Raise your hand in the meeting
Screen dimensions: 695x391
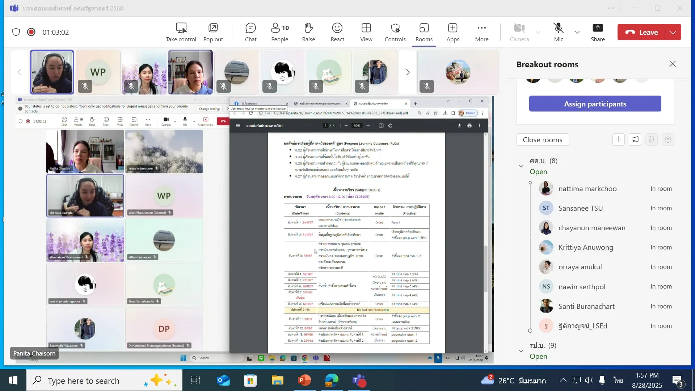308,32
